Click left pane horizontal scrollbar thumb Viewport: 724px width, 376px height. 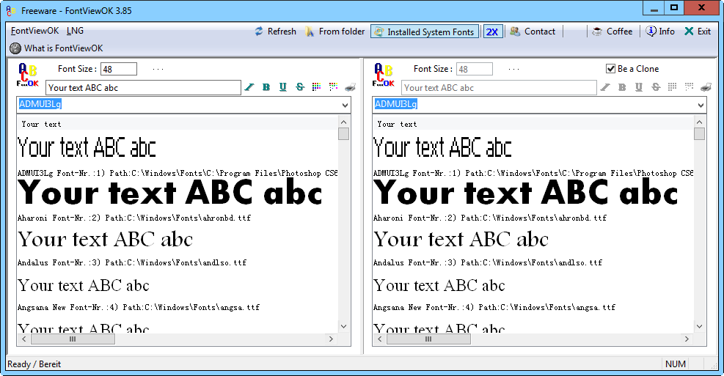[73, 339]
